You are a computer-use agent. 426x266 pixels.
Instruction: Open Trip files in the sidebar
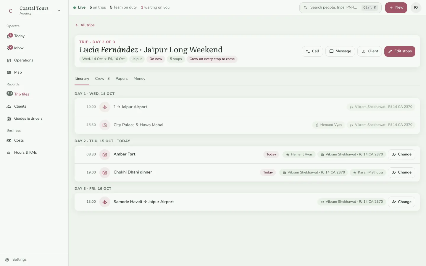pyautogui.click(x=34, y=94)
